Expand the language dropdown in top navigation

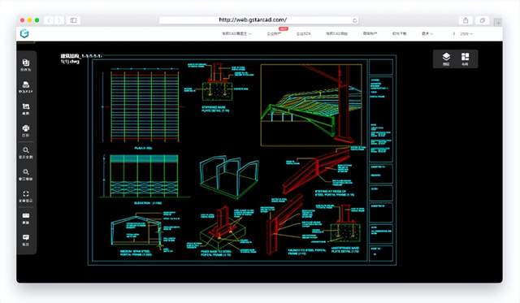427,34
